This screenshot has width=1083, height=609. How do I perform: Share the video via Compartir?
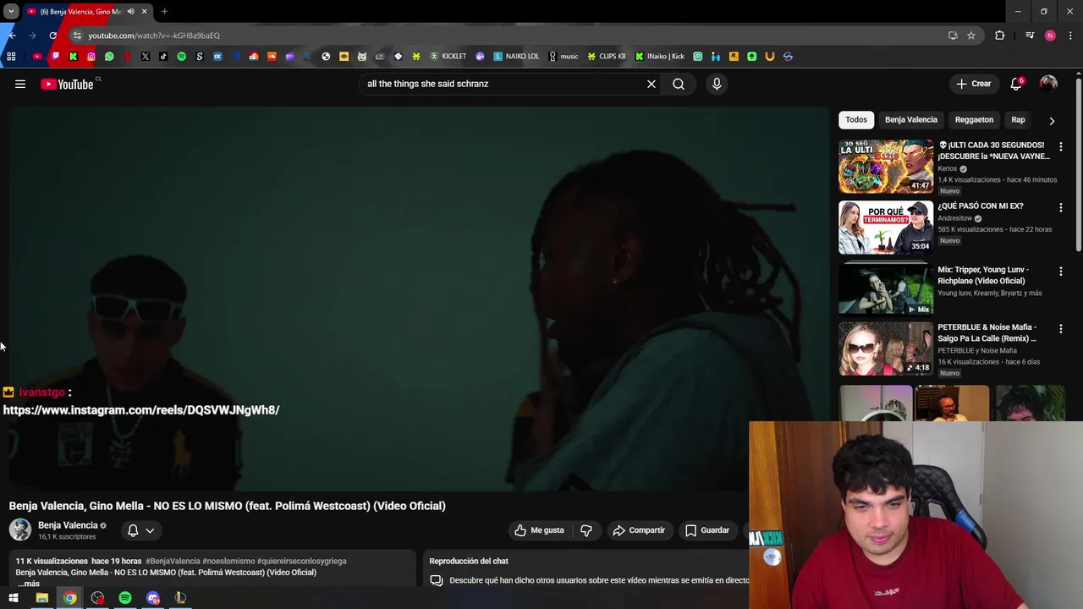coord(639,530)
